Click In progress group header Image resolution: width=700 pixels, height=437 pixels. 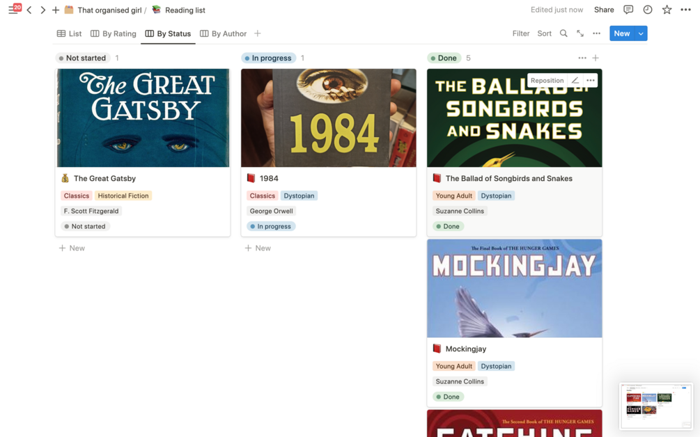click(x=268, y=58)
